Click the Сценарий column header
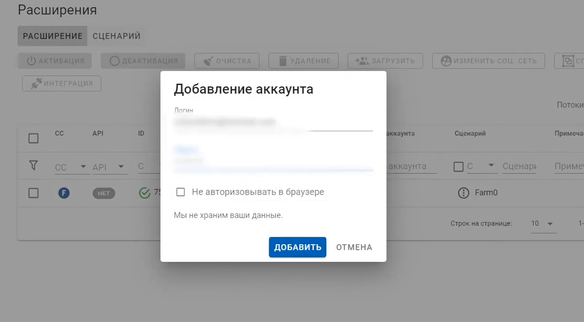The image size is (584, 322). (x=470, y=133)
